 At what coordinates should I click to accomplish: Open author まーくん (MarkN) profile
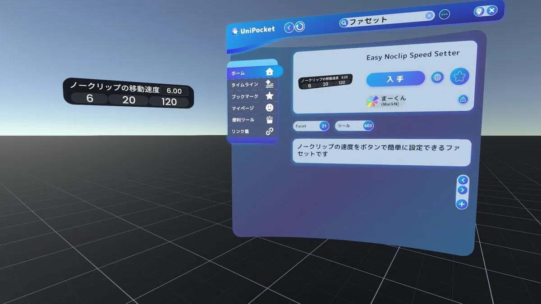(x=386, y=101)
